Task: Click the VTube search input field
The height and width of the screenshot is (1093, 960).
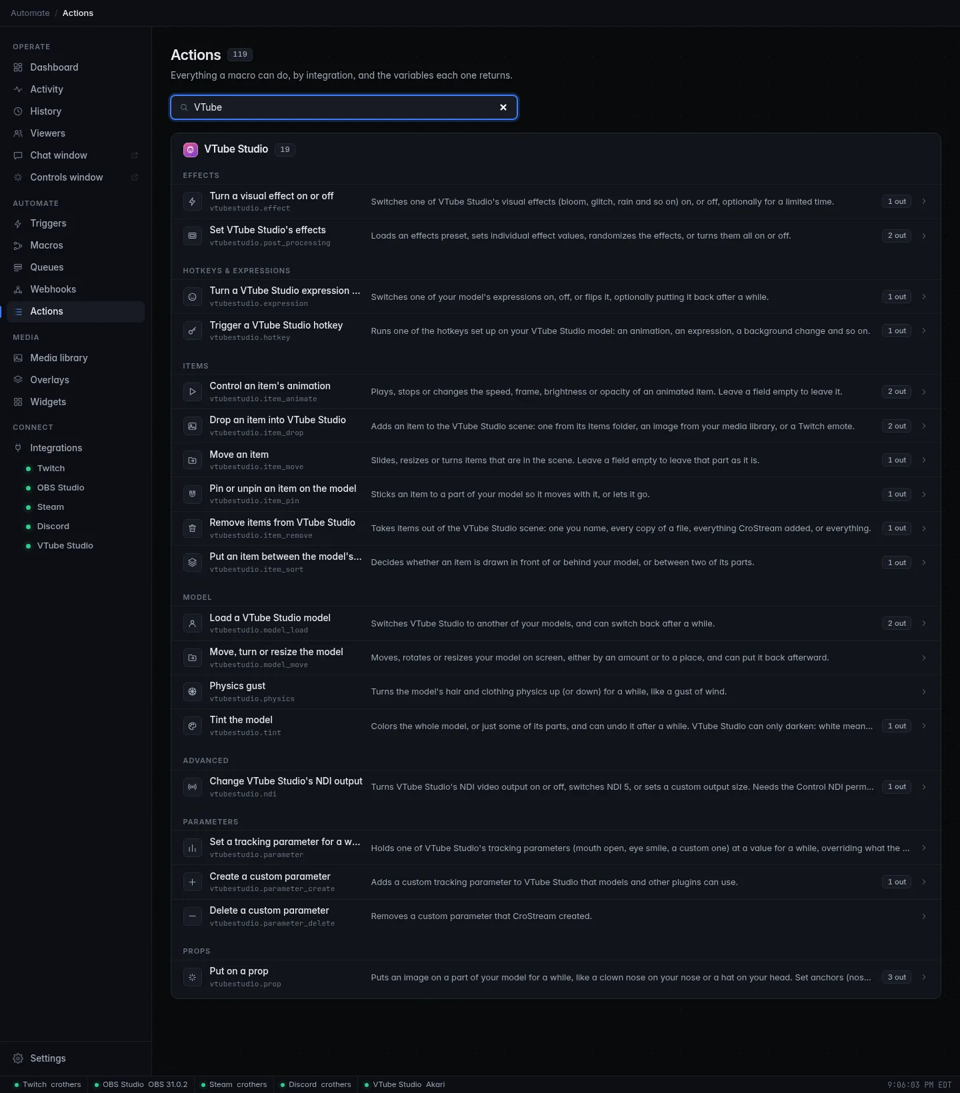Action: pos(343,107)
